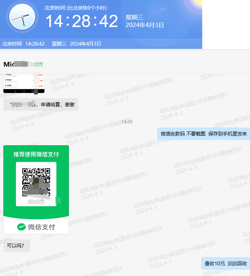The image size is (250, 276).
Task: Click the 申请结算，谢谢 message bubble
Action: tap(41, 104)
